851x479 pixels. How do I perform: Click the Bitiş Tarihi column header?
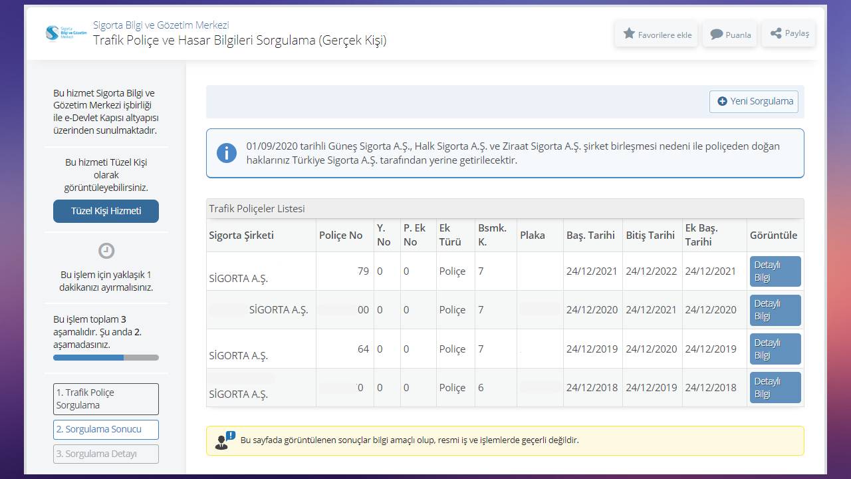650,236
